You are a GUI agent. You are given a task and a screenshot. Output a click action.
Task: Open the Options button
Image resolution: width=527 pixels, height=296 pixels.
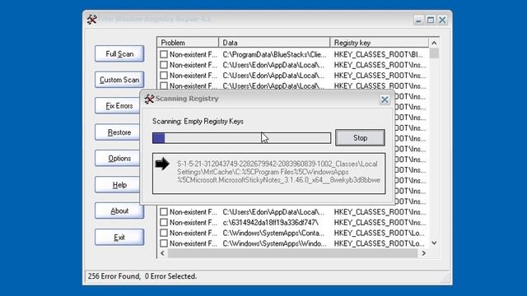click(118, 159)
